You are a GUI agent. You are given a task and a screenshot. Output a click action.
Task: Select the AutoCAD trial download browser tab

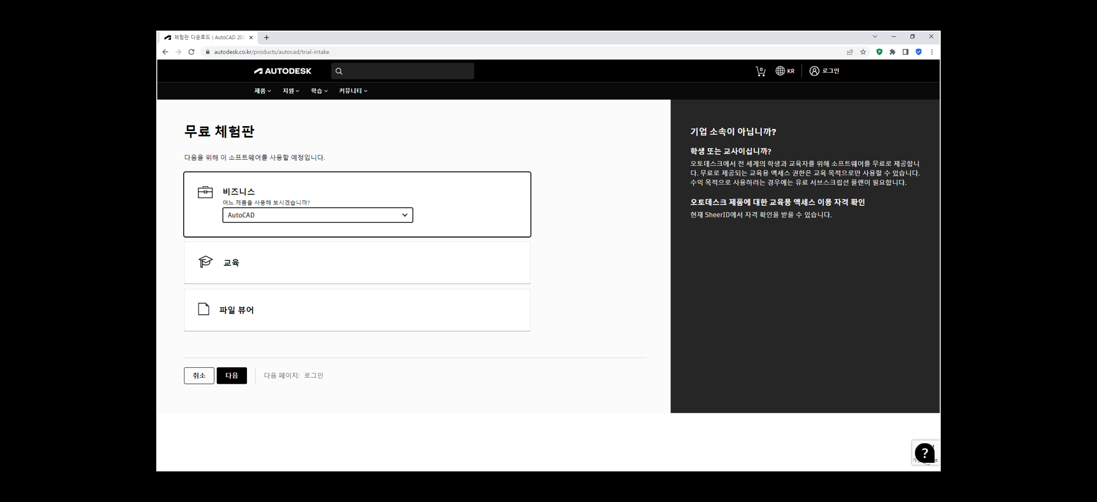(208, 37)
